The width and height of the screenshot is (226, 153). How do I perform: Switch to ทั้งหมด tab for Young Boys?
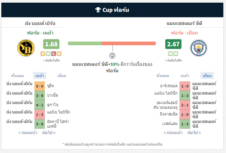tap(18, 76)
